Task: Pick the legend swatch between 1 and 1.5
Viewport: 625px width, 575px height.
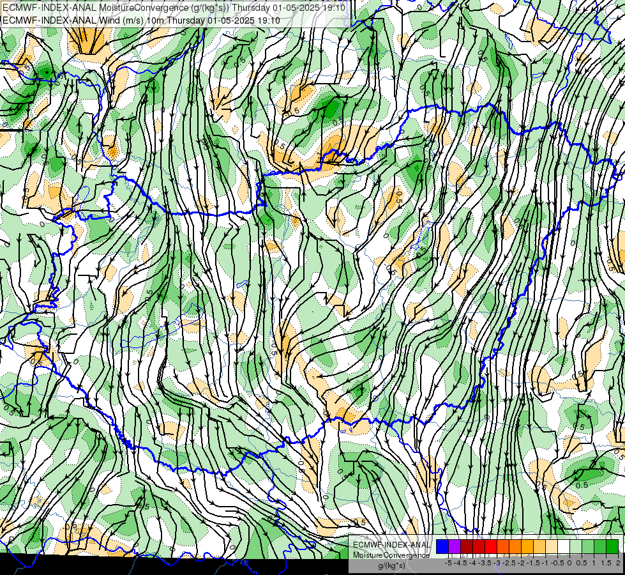Action: 600,547
